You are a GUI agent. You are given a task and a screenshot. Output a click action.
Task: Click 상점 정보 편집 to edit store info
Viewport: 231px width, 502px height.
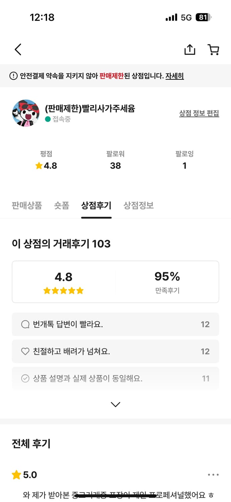pos(199,113)
